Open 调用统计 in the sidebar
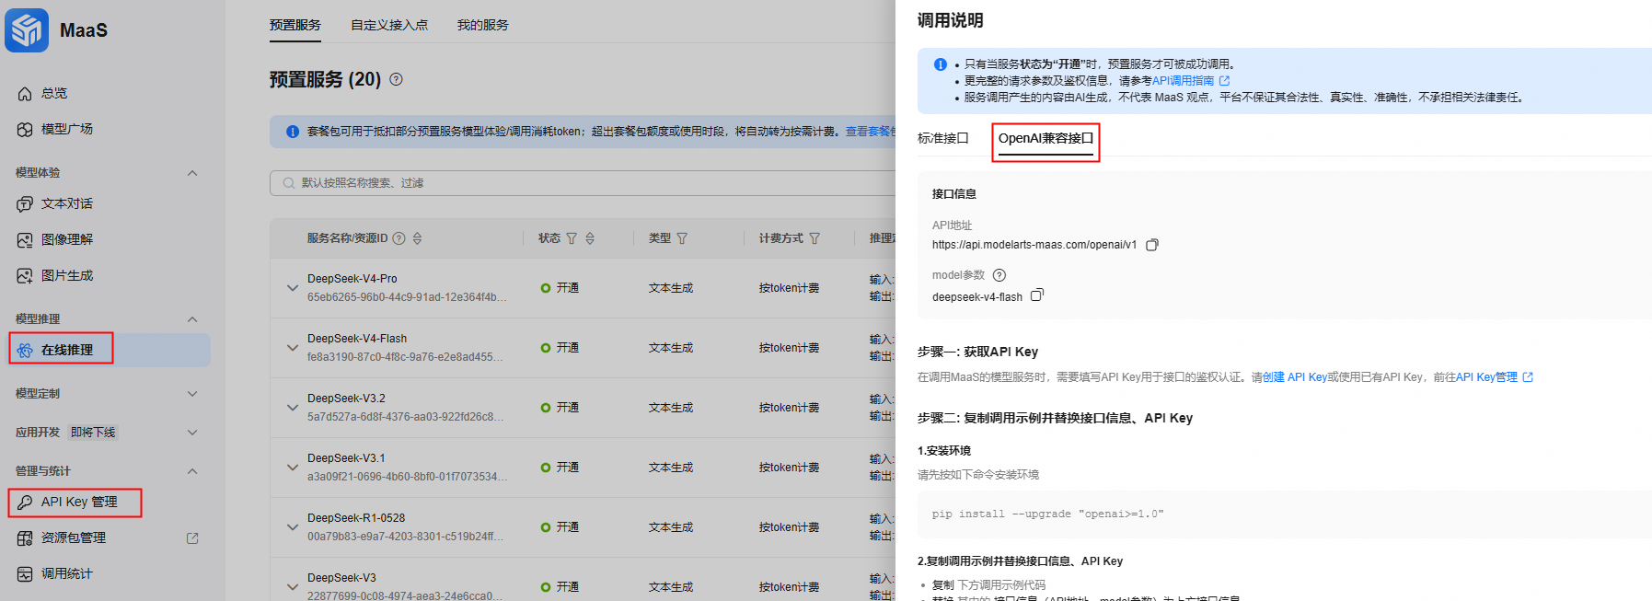The height and width of the screenshot is (601, 1652). click(x=67, y=573)
